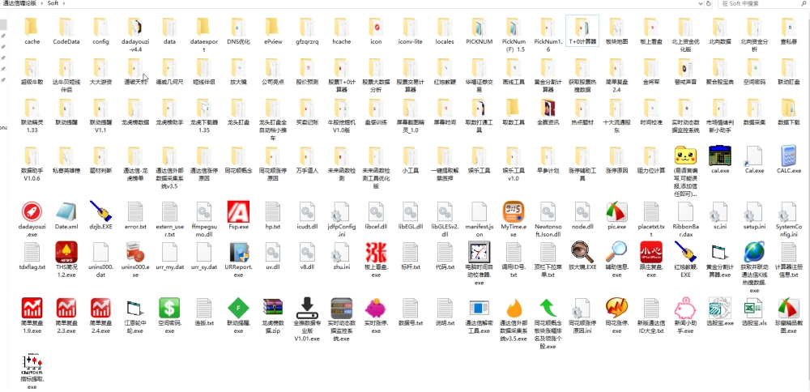Select manifest.json file

click(479, 211)
